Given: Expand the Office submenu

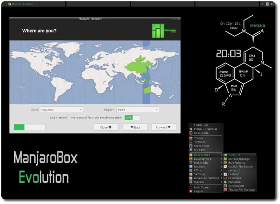Looking at the screenshot, I should pyautogui.click(x=206, y=170).
